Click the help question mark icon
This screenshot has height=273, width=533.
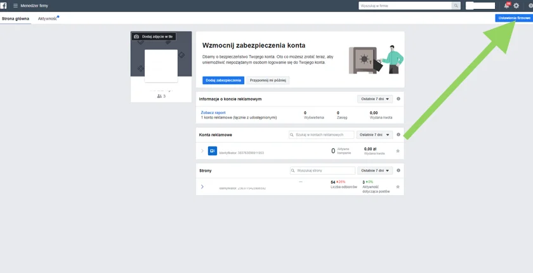pos(530,6)
